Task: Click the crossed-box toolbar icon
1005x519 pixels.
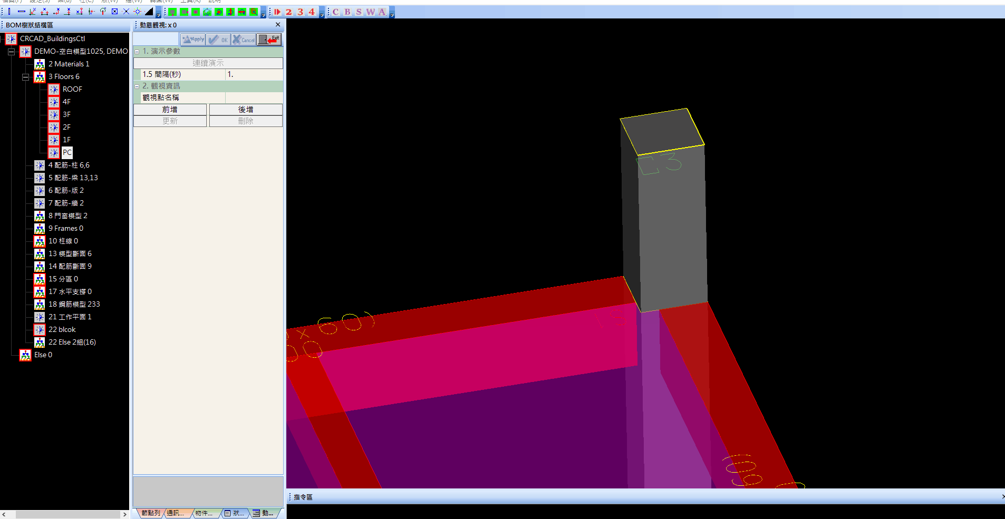Action: click(114, 12)
